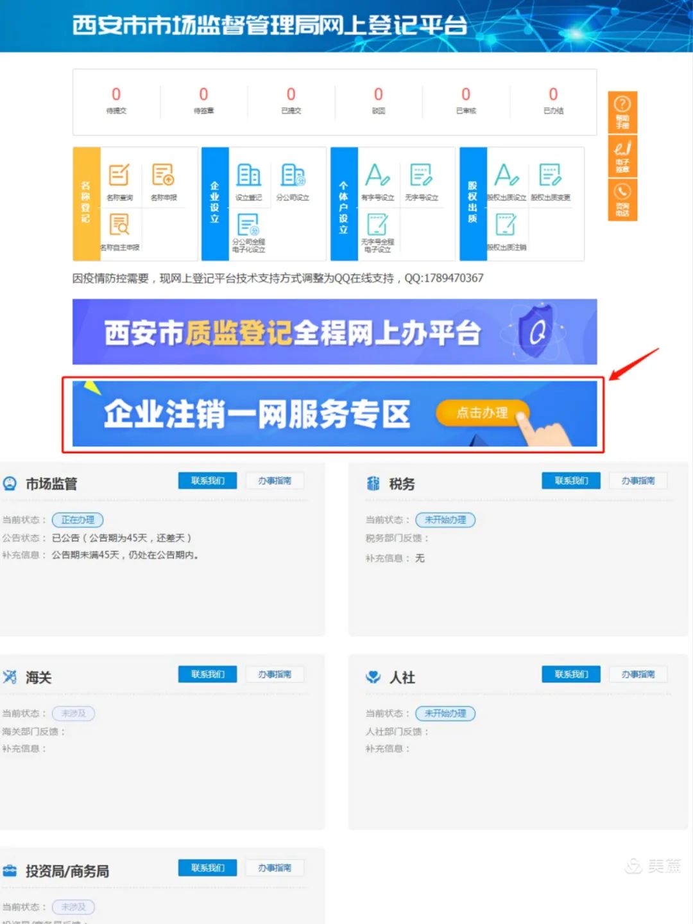Click the 税务 section icon
Viewport: 693px width, 924px height.
click(x=373, y=484)
